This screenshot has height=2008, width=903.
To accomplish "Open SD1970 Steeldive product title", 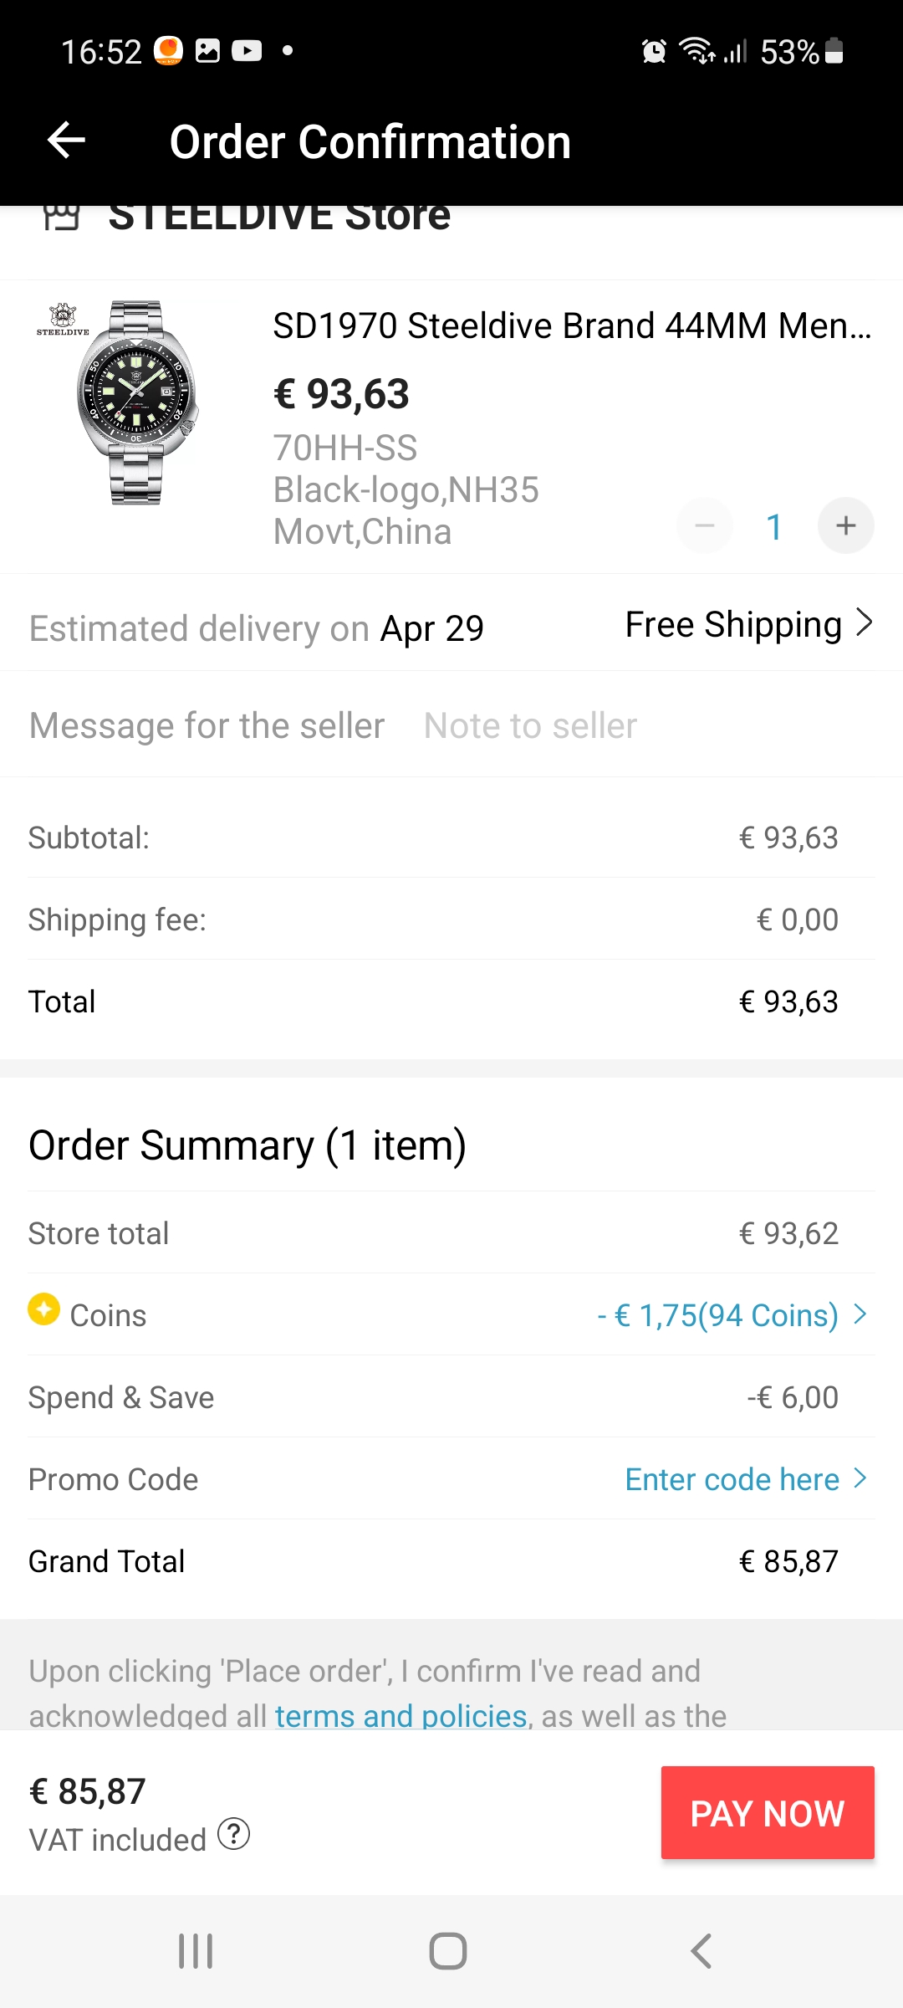I will [572, 325].
